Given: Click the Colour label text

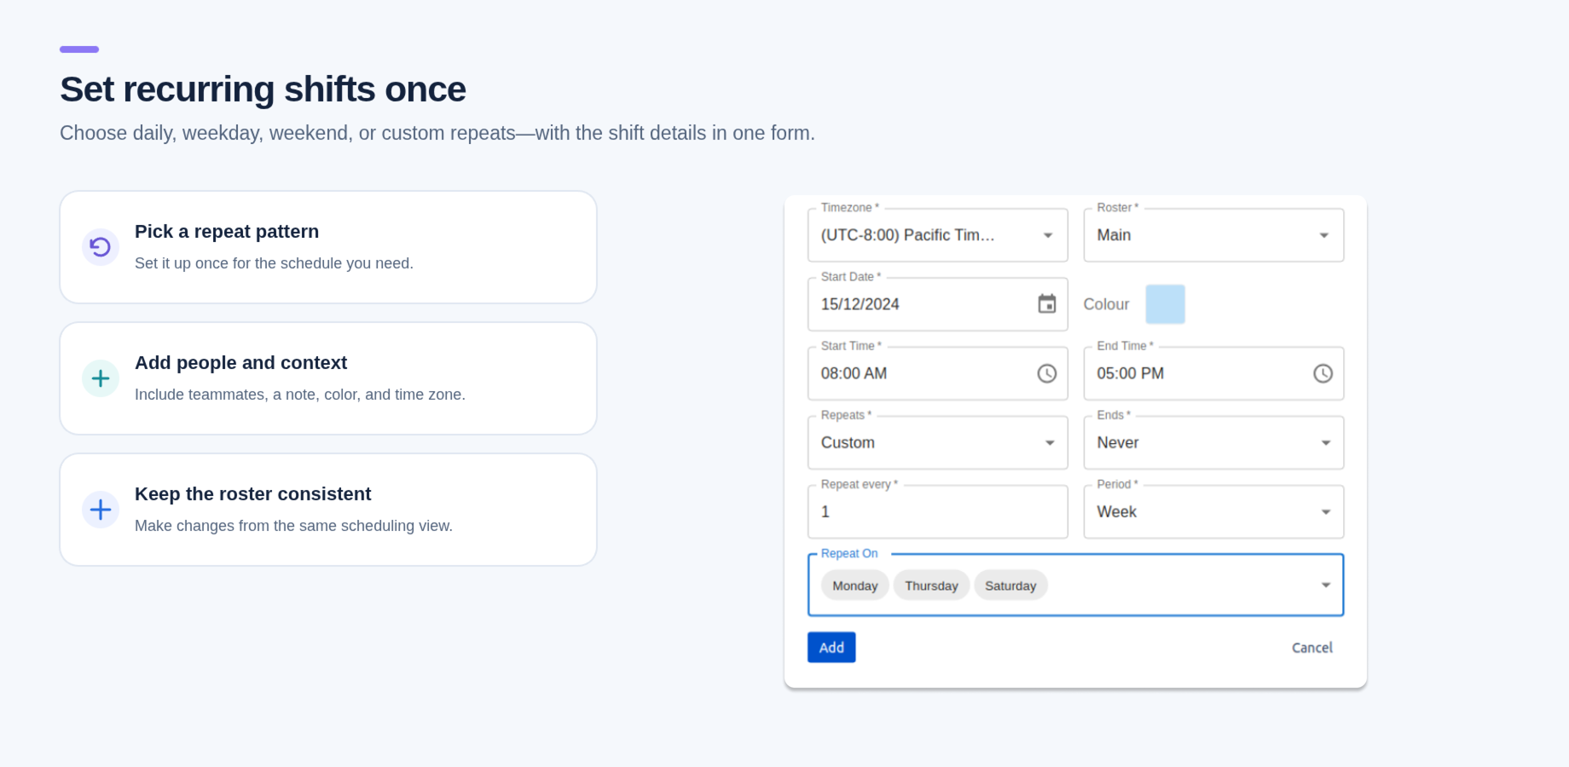Looking at the screenshot, I should pos(1106,304).
